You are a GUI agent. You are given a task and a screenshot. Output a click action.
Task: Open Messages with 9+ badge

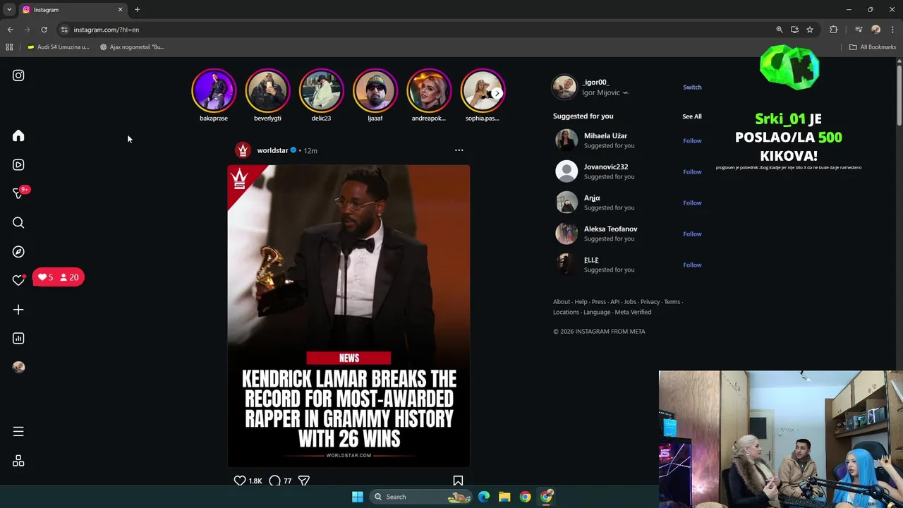pos(20,193)
